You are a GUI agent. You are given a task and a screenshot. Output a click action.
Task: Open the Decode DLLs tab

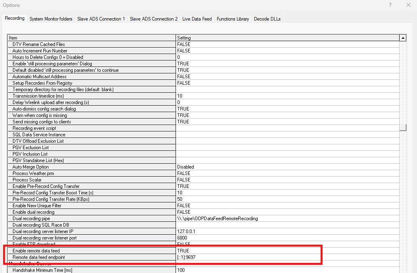tap(267, 19)
